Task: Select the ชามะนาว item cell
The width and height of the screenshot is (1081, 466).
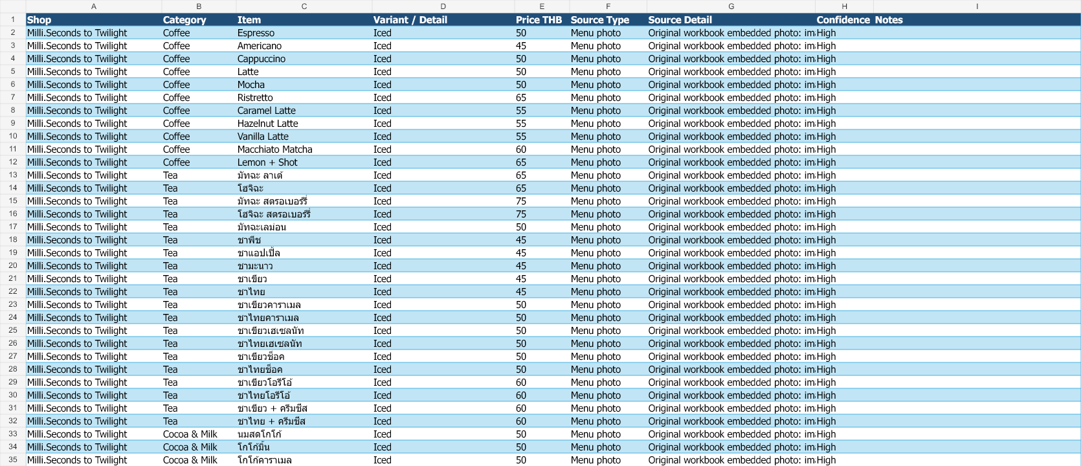Action: click(x=304, y=266)
